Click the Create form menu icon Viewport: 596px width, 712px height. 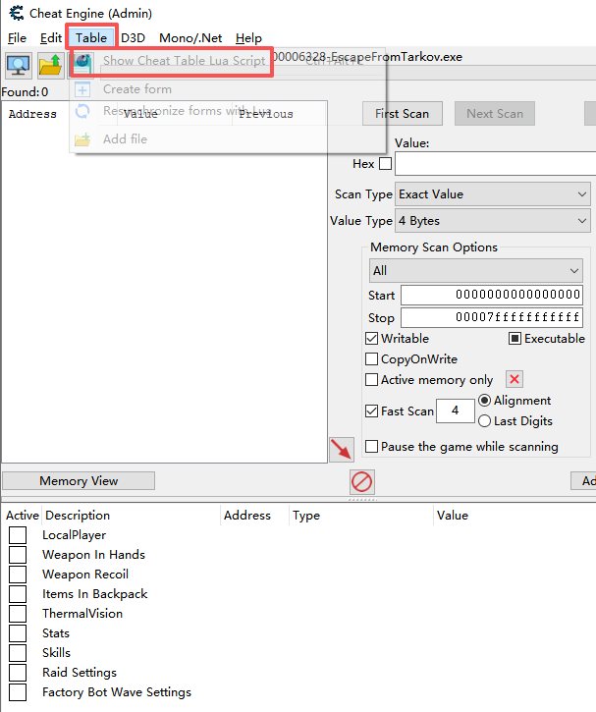[x=83, y=89]
